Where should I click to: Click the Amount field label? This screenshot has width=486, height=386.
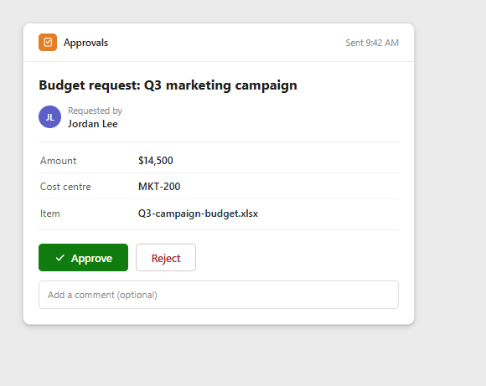pos(59,161)
